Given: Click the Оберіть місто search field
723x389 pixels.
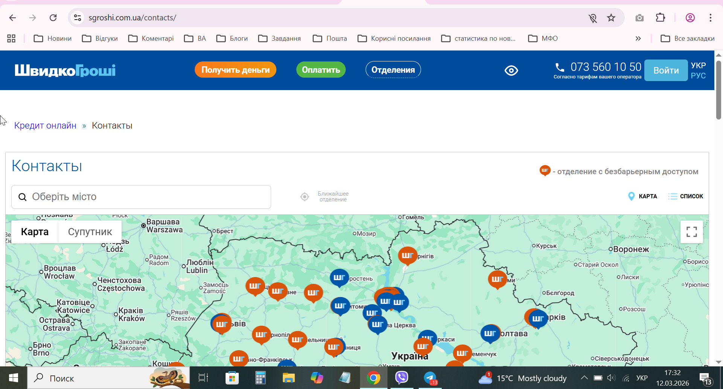Looking at the screenshot, I should tap(141, 197).
